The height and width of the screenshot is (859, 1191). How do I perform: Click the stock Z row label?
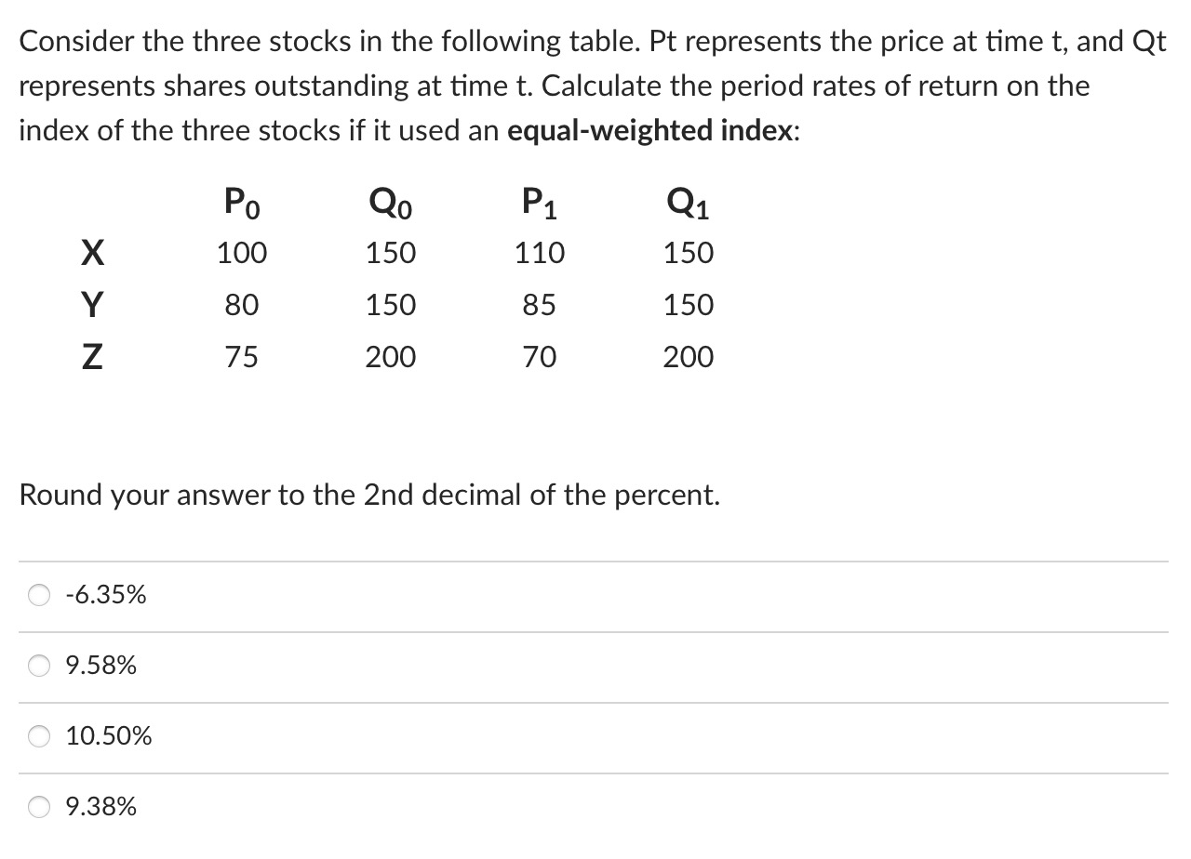coord(92,356)
